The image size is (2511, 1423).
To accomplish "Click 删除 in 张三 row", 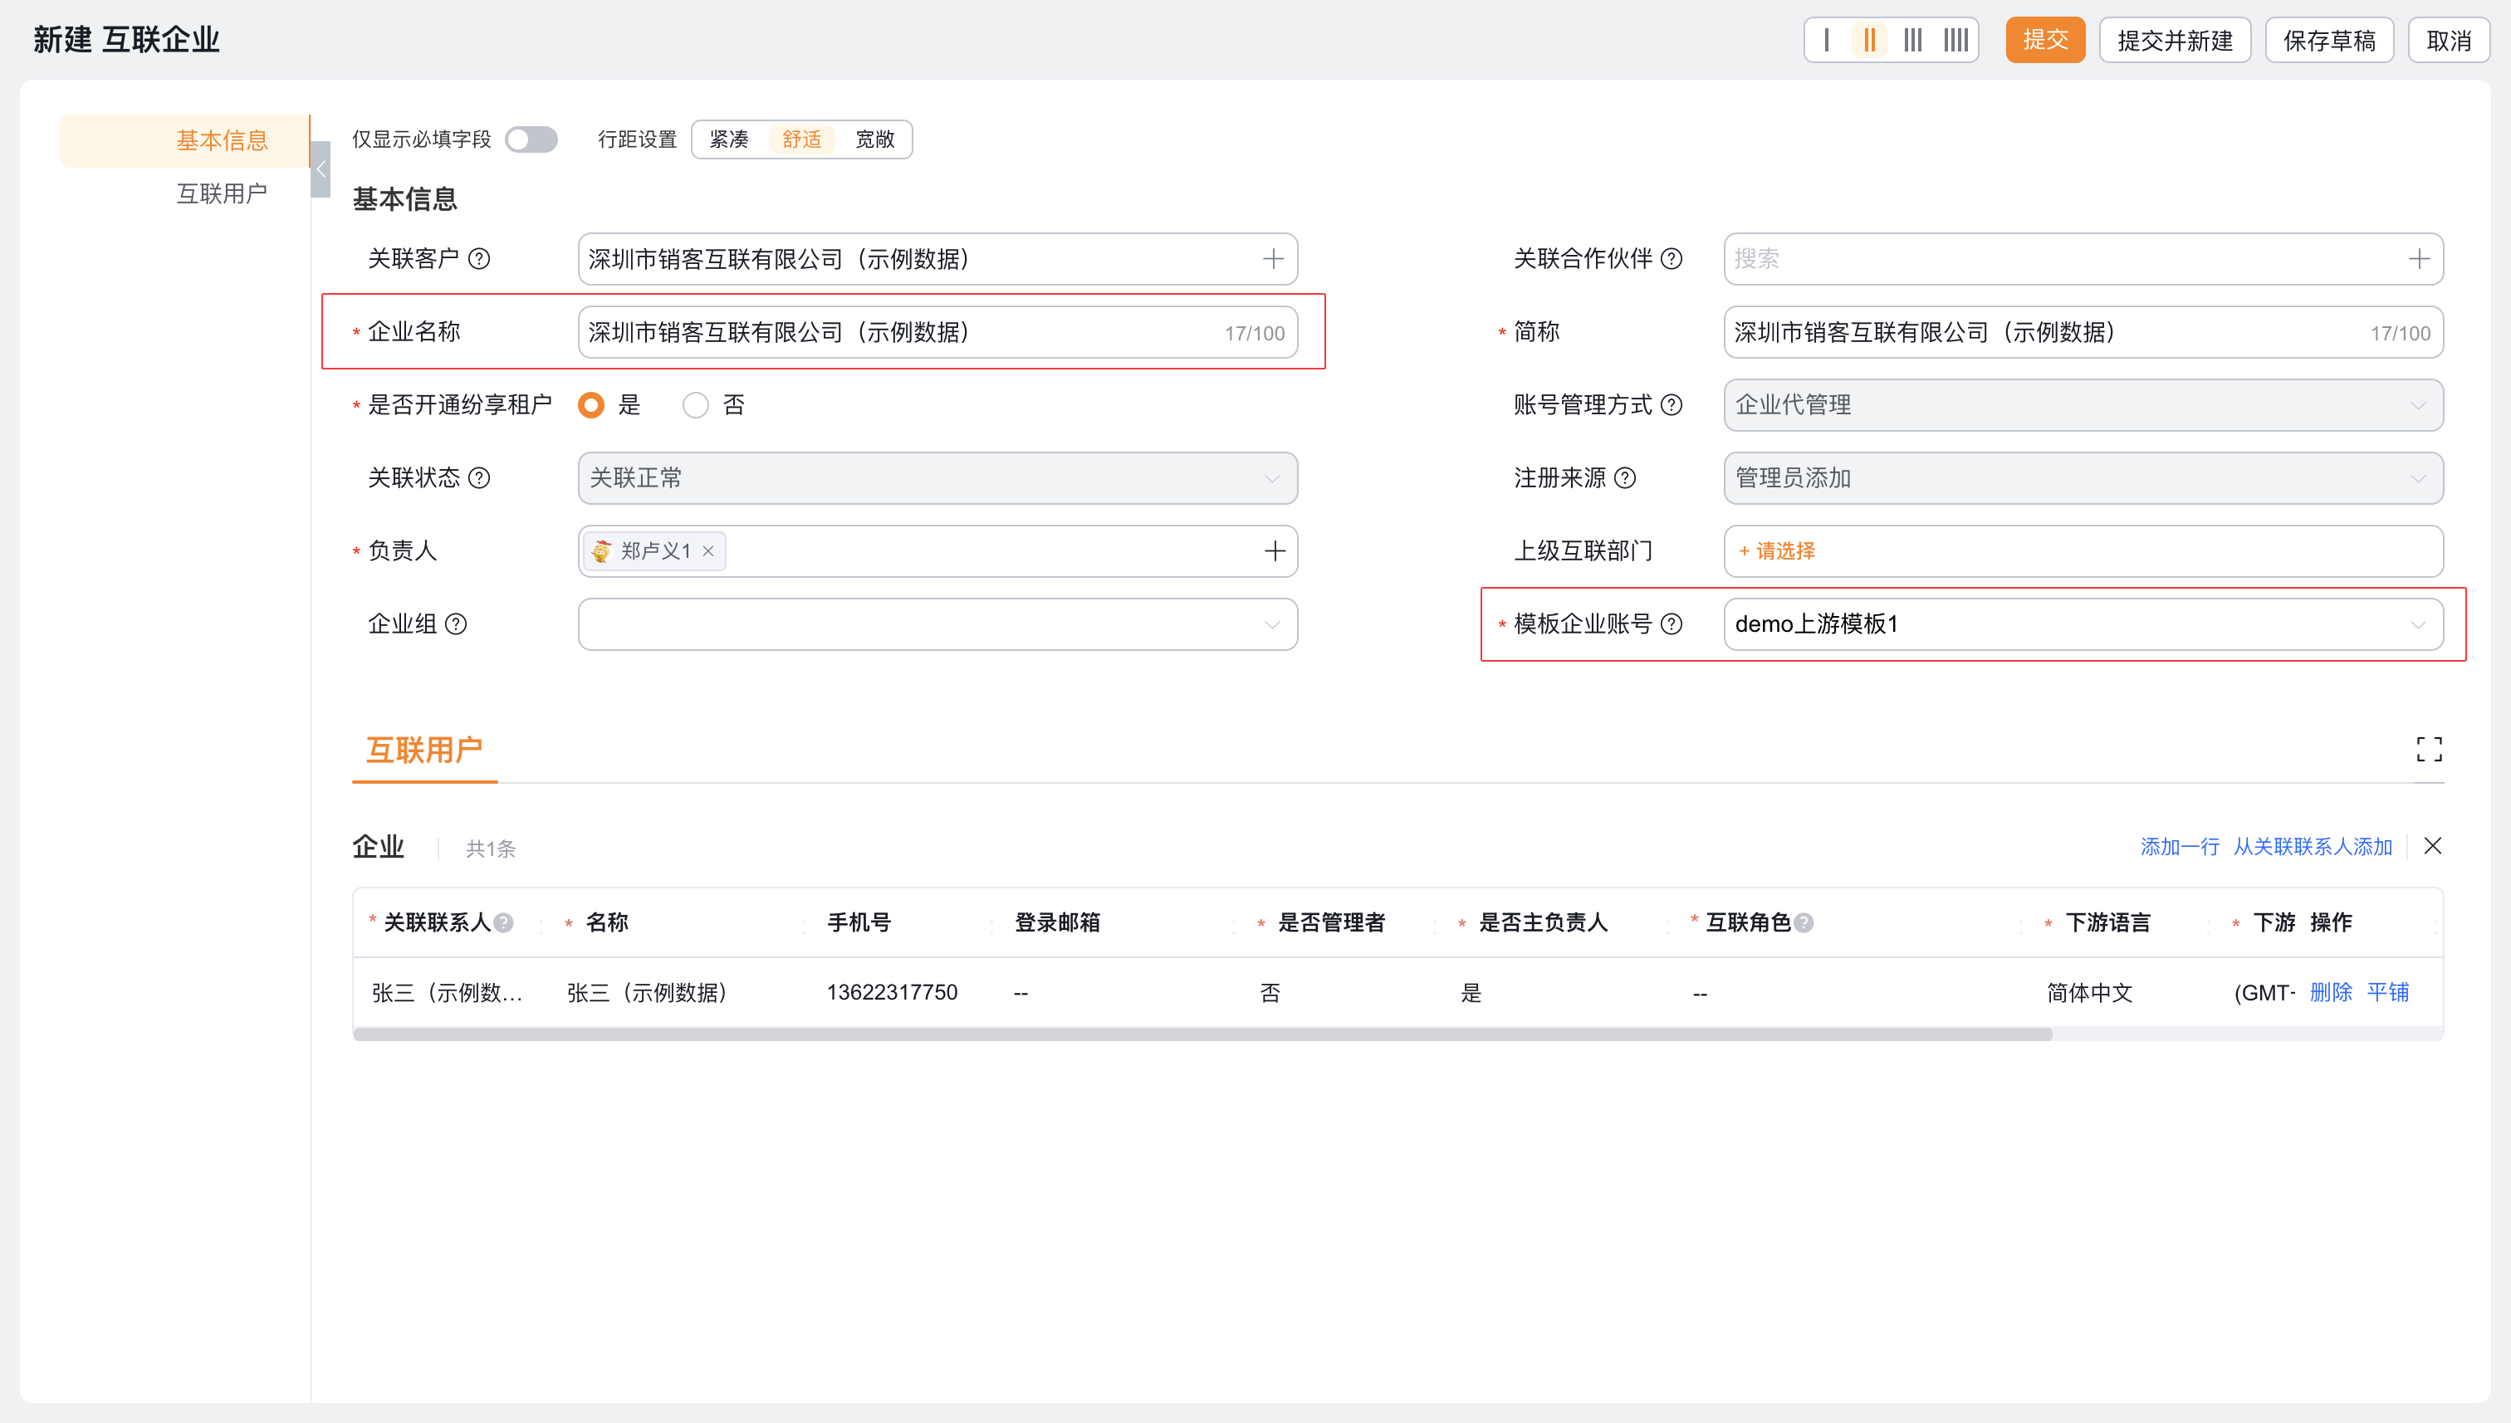I will point(2331,992).
